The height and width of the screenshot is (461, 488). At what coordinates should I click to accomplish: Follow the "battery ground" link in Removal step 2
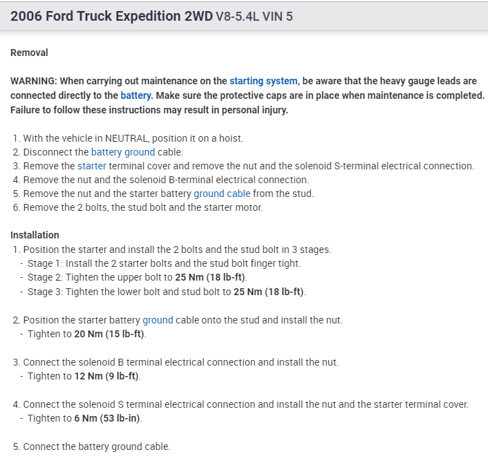click(x=123, y=152)
